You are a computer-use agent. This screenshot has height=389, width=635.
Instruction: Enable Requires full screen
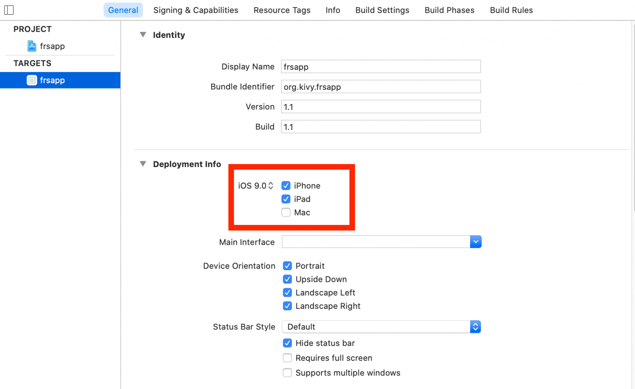pyautogui.click(x=287, y=358)
